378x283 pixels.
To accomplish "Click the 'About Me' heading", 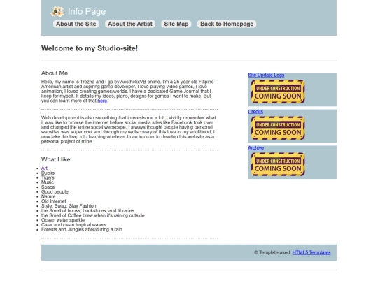I will point(55,73).
